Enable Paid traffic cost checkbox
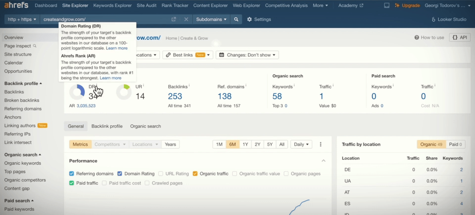 104,183
